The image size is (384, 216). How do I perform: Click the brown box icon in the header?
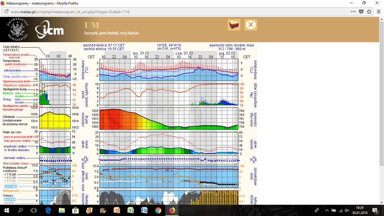(234, 25)
